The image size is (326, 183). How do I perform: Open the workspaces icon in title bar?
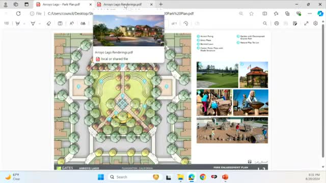[16, 5]
